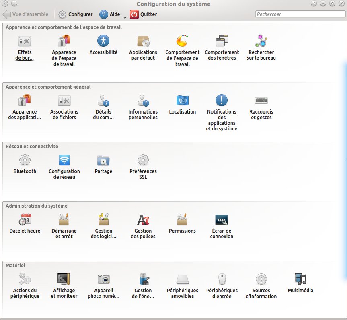Click the Rechercher search field
Image resolution: width=347 pixels, height=320 pixels.
(x=300, y=14)
